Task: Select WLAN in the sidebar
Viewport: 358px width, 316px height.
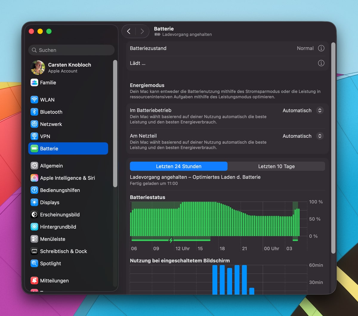Action: (x=68, y=100)
